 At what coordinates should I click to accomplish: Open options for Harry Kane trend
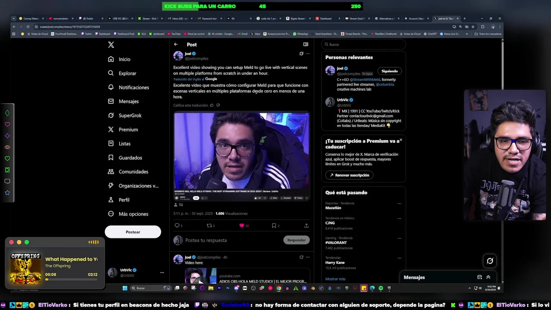pyautogui.click(x=399, y=258)
